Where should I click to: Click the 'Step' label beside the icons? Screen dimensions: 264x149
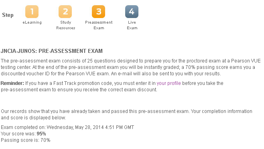8,15
